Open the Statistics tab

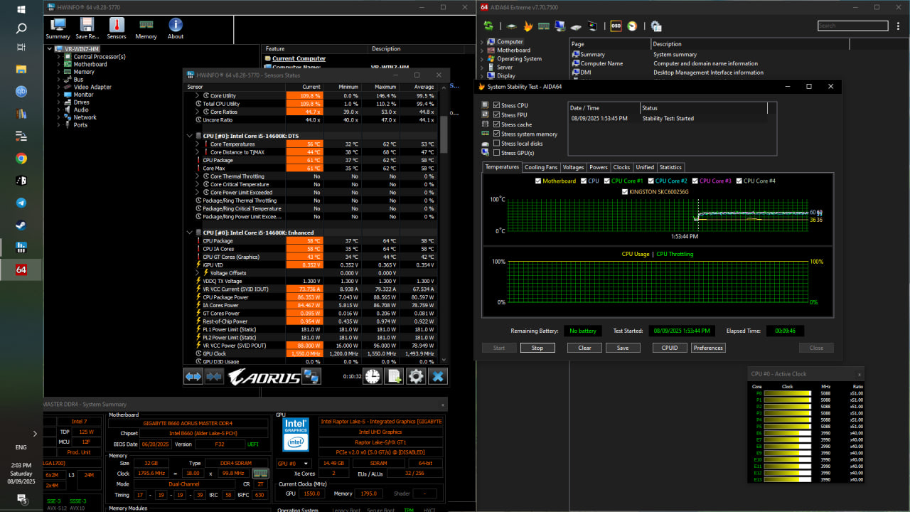pos(670,168)
